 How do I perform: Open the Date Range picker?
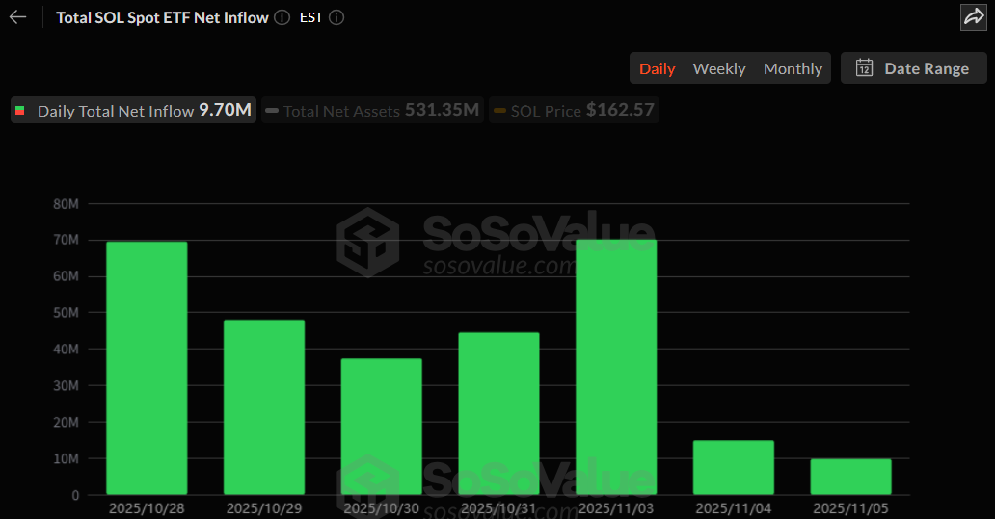click(x=913, y=68)
